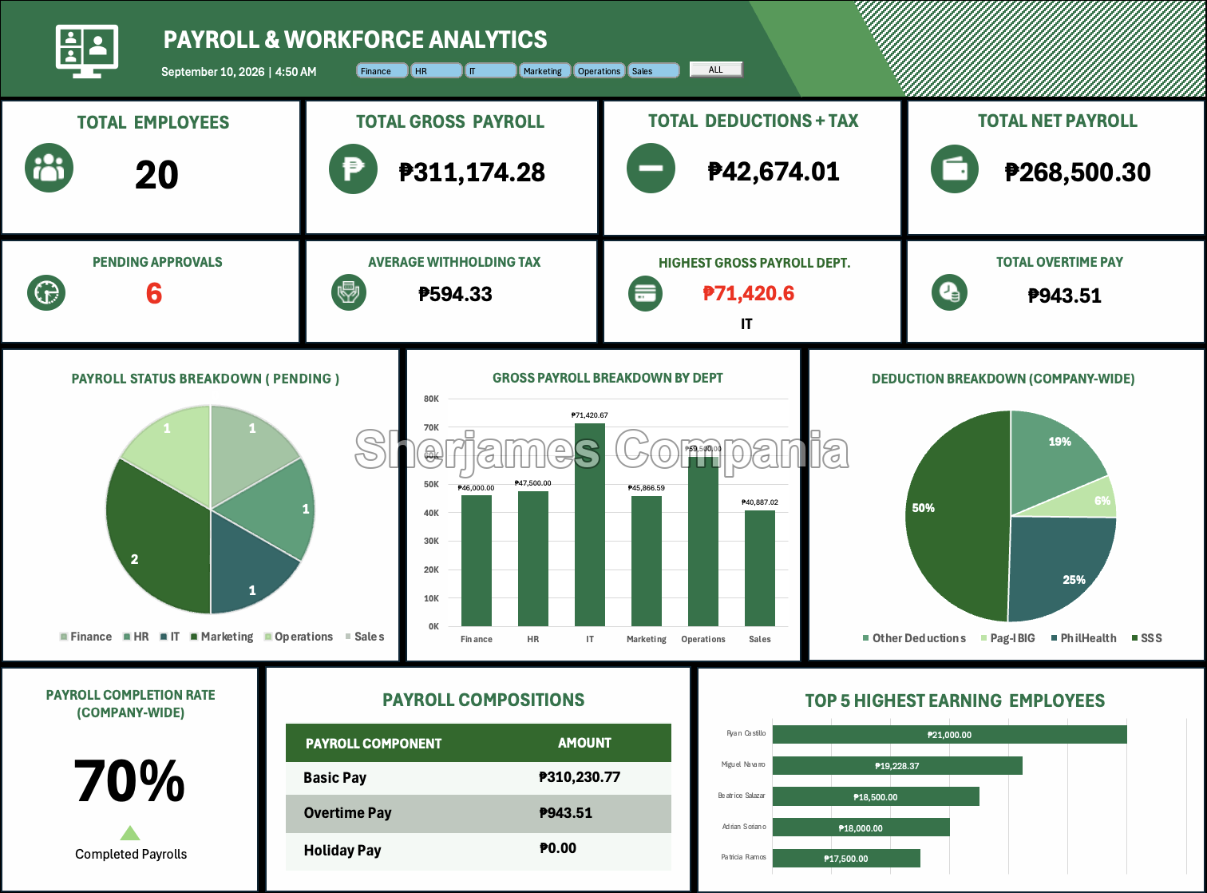The image size is (1207, 893).
Task: Filter dashboard by Marketing slicer button
Action: point(545,71)
